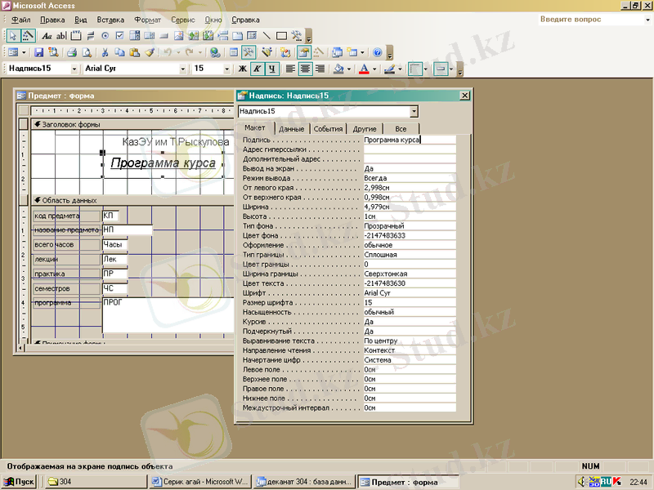Toggle Italic (К) formatting
This screenshot has width=654, height=490.
(257, 69)
